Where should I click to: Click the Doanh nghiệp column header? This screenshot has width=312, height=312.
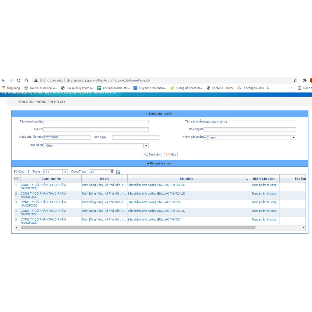[51, 179]
